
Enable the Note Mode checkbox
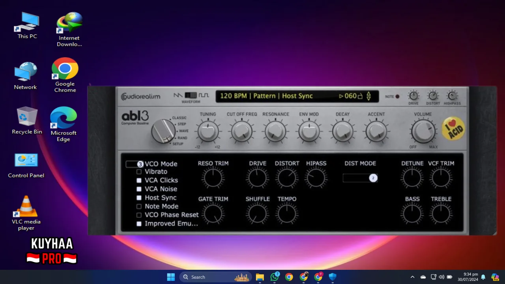(x=139, y=206)
